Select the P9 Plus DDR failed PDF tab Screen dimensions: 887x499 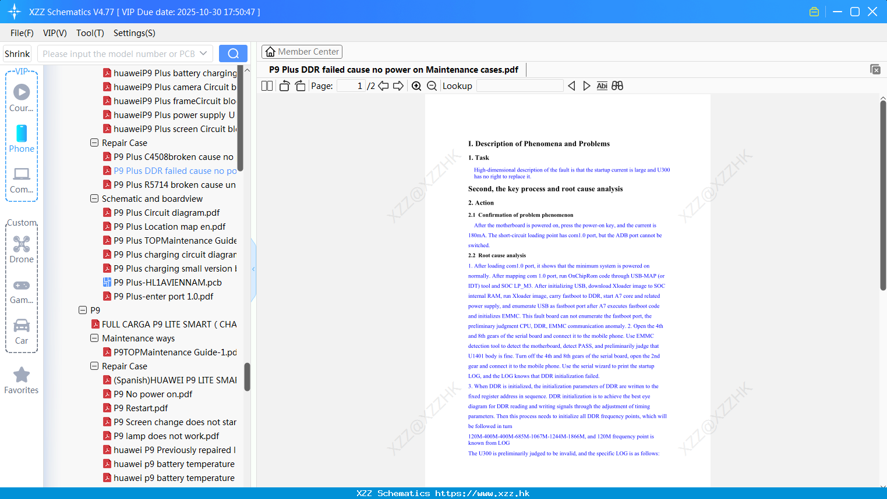(394, 70)
